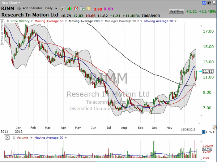The width and height of the screenshot is (217, 162).
Task: Click the magenta 0.00 value in toolbar
Action: coord(108,9)
